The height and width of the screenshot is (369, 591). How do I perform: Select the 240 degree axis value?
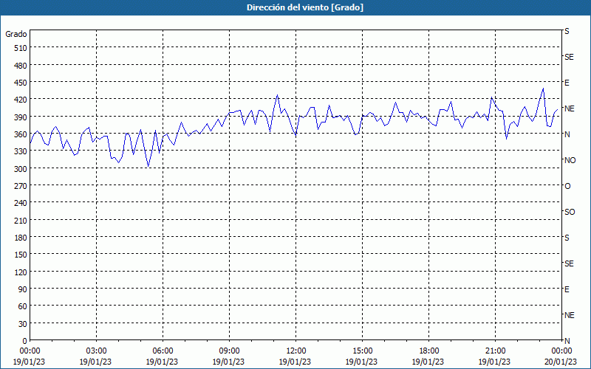[21, 204]
